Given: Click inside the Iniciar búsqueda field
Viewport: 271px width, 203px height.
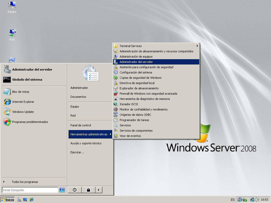Looking at the screenshot, I should coord(29,190).
